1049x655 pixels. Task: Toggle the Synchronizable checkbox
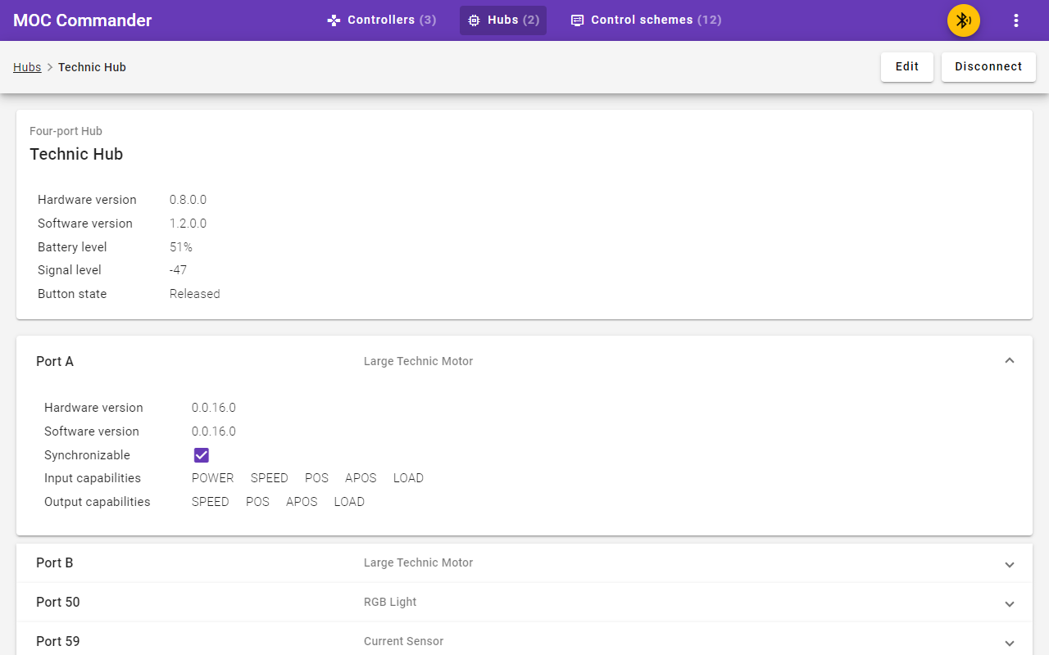pyautogui.click(x=202, y=455)
